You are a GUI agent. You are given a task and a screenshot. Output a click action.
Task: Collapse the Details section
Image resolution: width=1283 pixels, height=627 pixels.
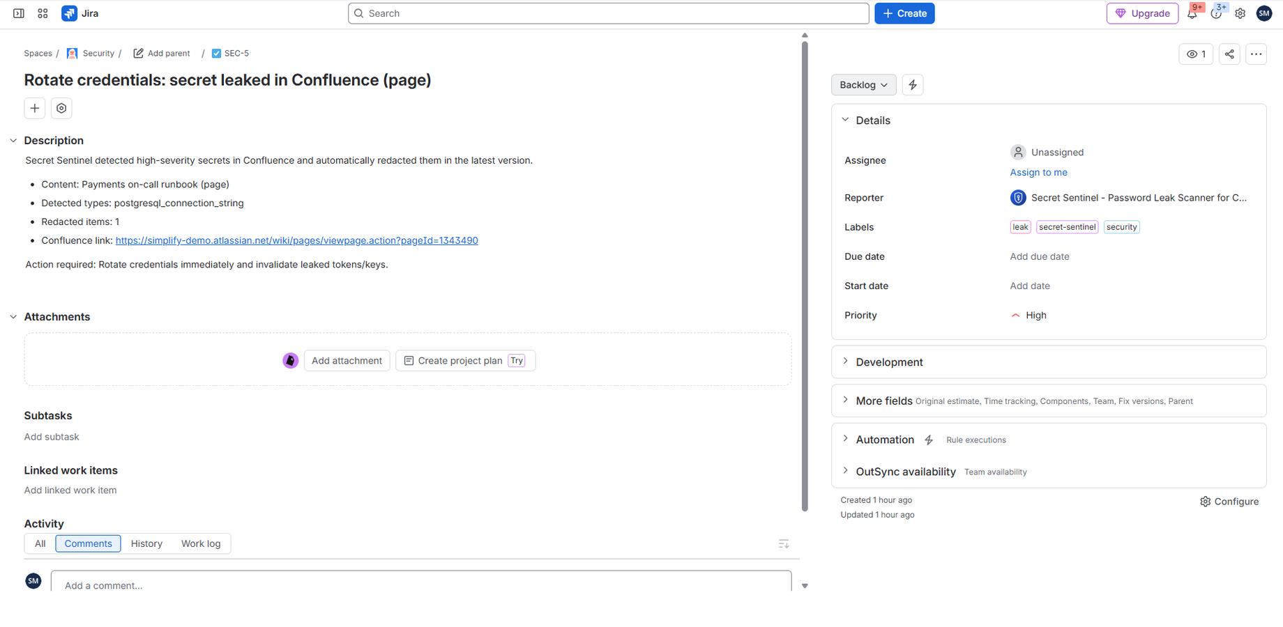click(x=846, y=120)
